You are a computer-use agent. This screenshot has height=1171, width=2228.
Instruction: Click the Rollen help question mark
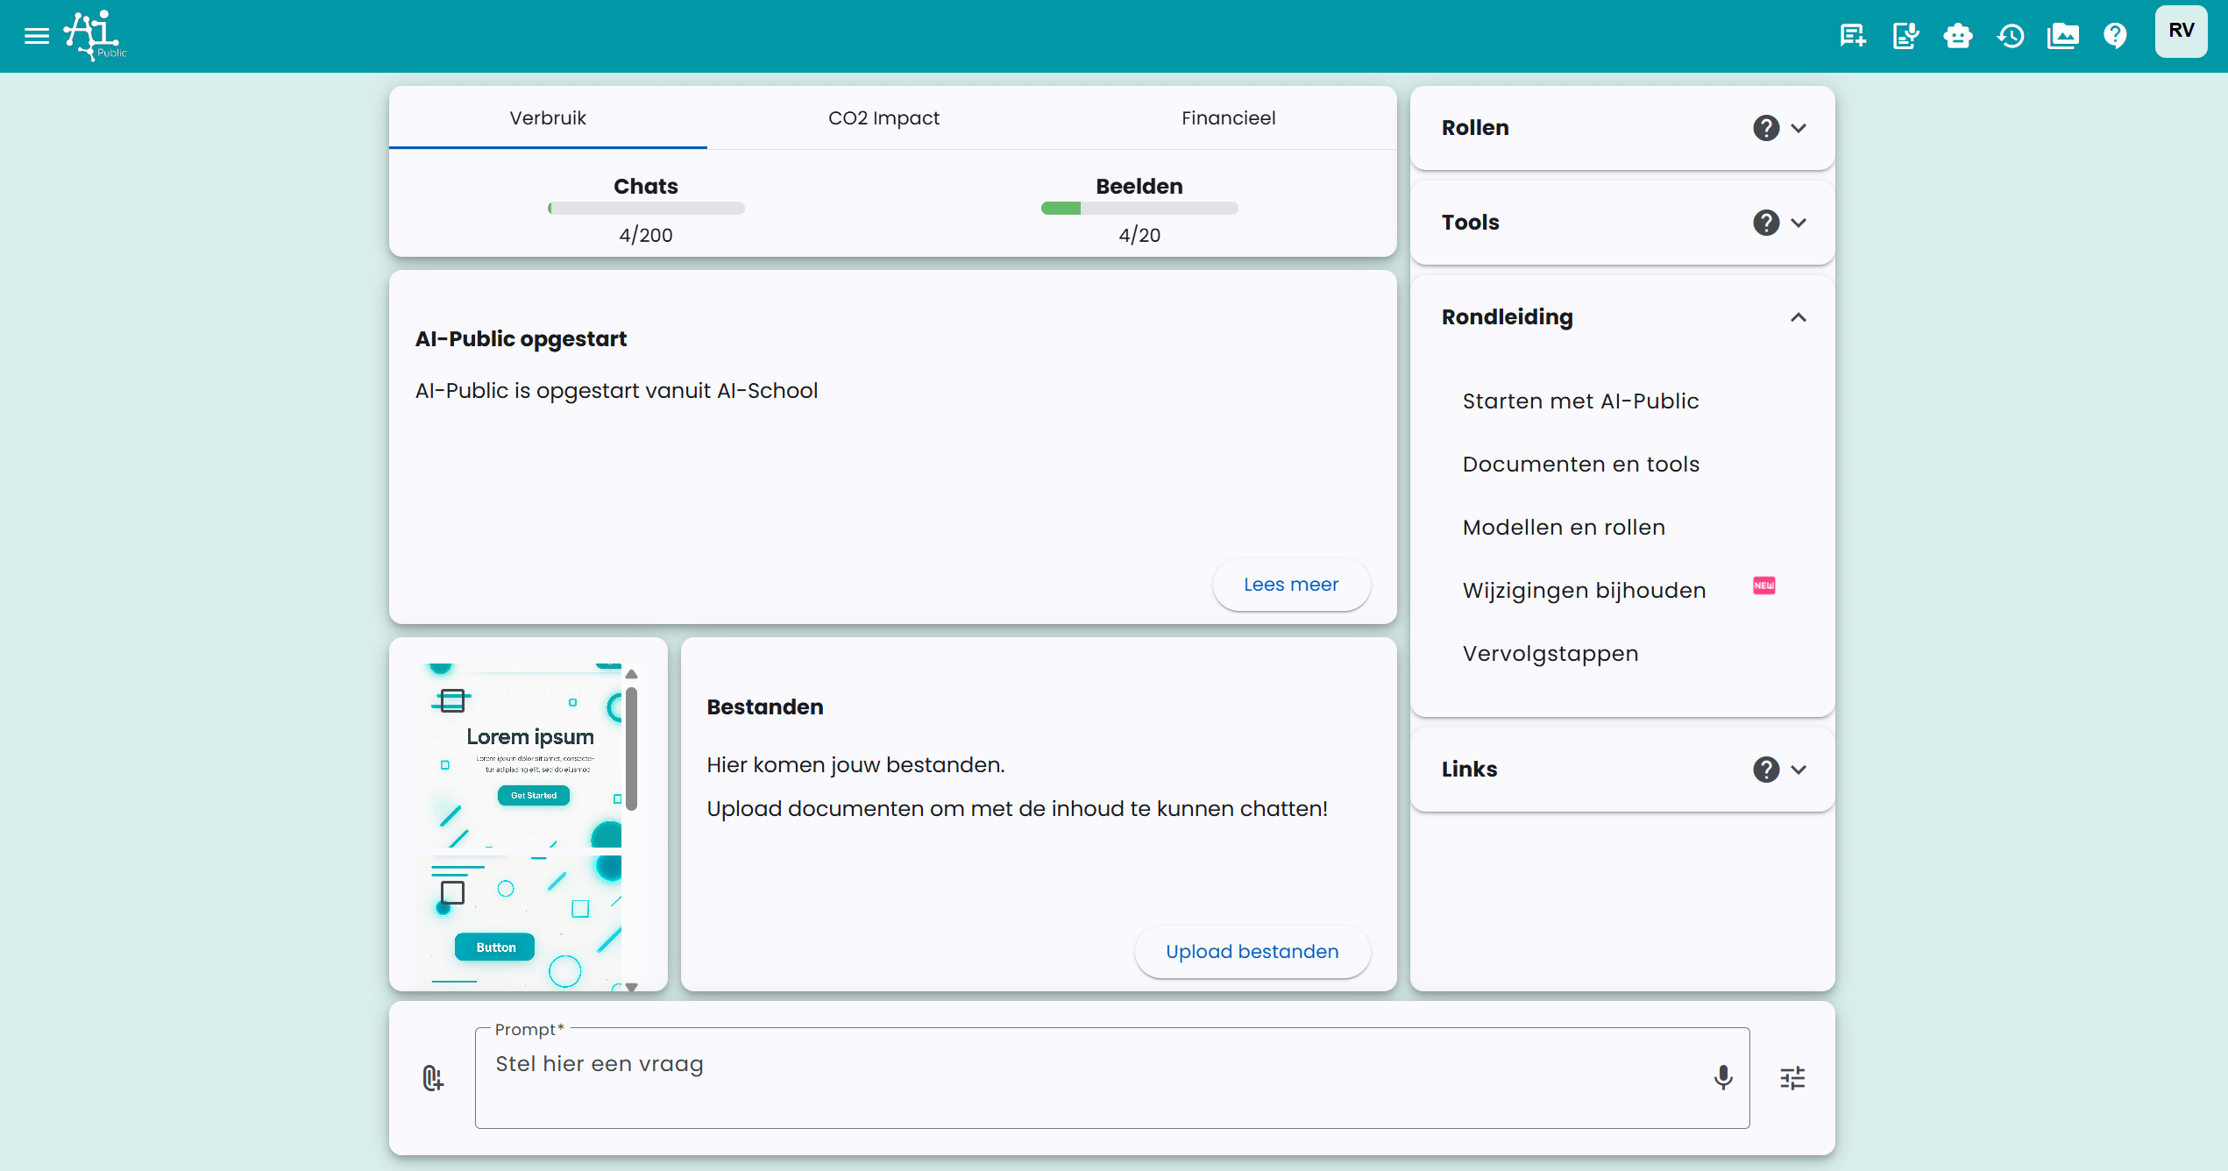pyautogui.click(x=1765, y=128)
